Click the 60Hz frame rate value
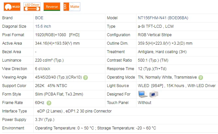Screen dimensions: 218x134 [39, 103]
